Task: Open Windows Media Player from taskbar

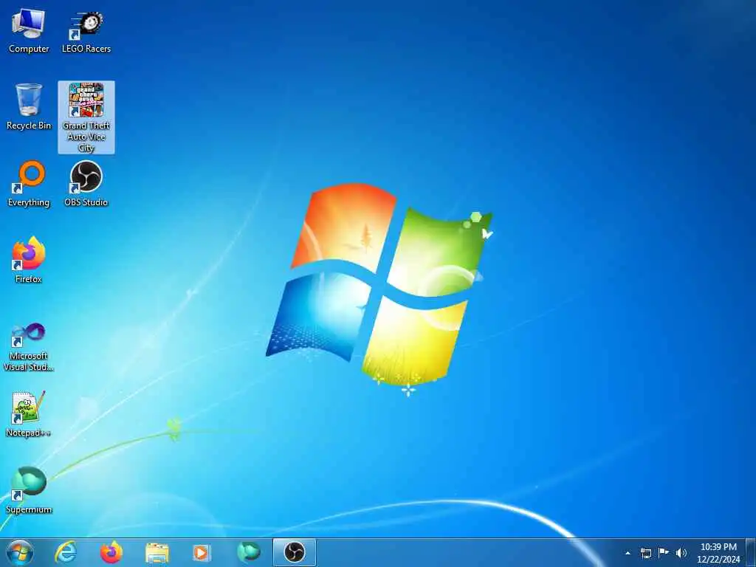Action: tap(202, 552)
